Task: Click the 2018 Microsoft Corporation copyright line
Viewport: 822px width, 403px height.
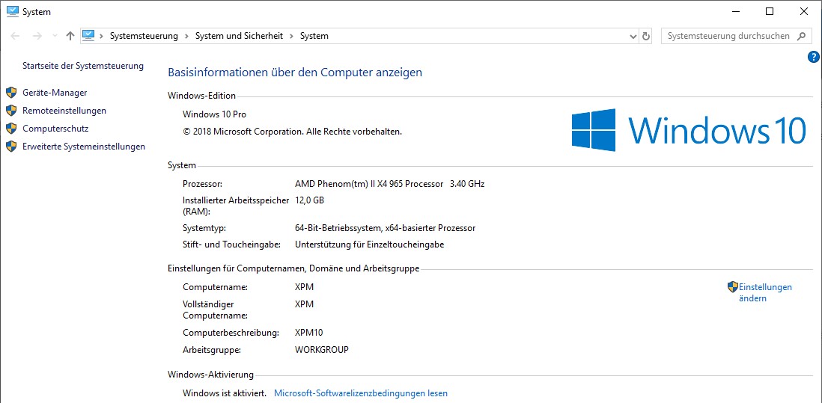Action: [293, 132]
